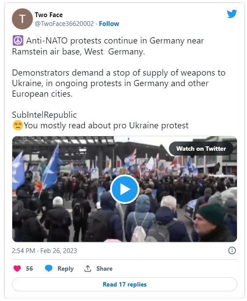This screenshot has height=301, width=247.
Task: Click the Share text label
Action: (104, 268)
